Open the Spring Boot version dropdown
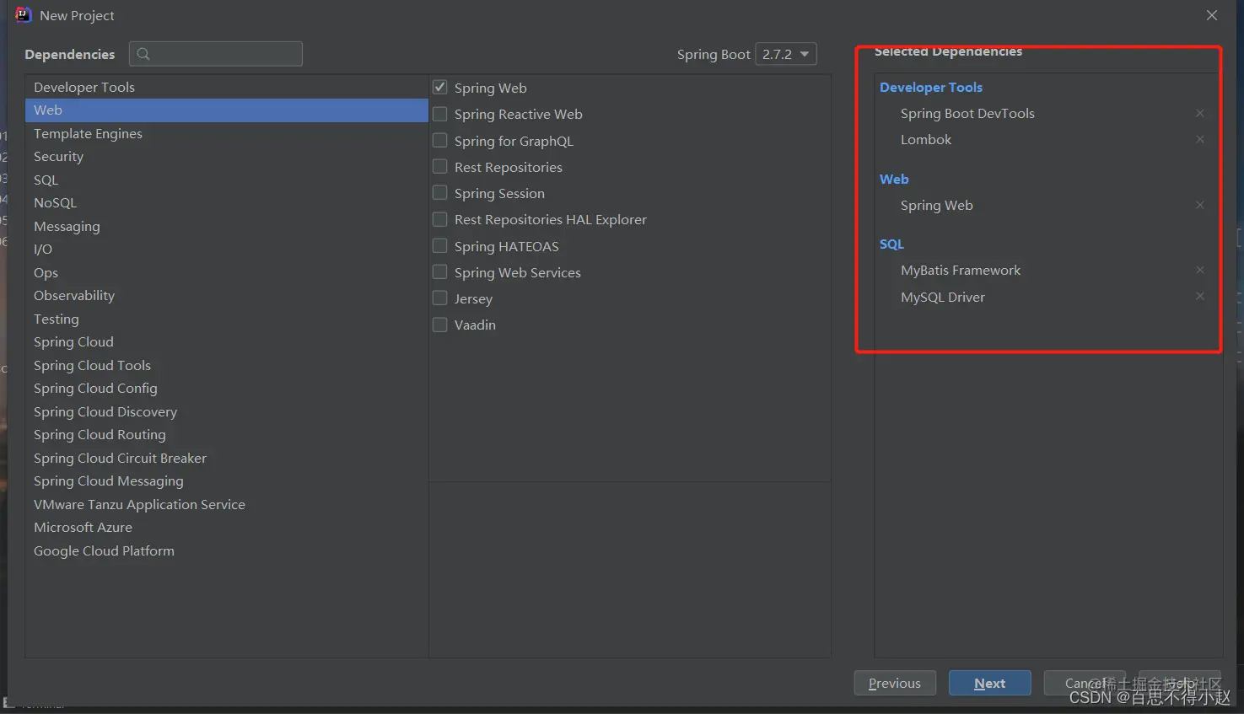This screenshot has width=1244, height=714. pos(785,54)
